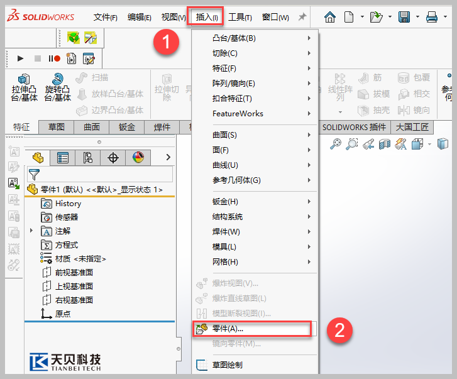Screen dimensions: 457x379
Task: Open the FeatureManager design tree tab
Action: (x=39, y=158)
